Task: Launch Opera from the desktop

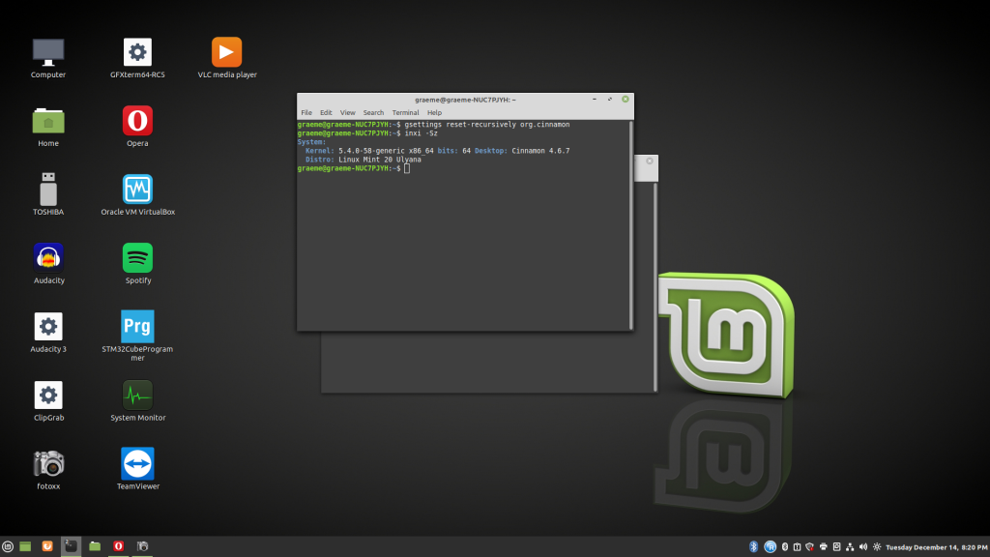Action: 137,121
